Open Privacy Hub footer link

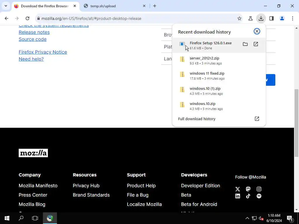(x=86, y=185)
